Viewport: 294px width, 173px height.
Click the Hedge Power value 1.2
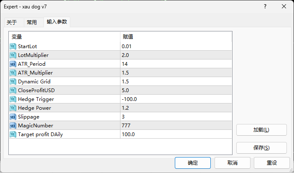tap(176, 108)
